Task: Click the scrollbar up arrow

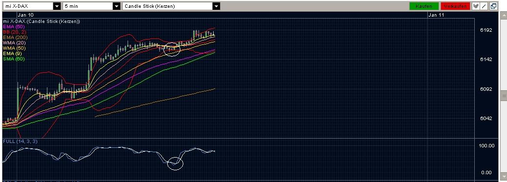Action: [504, 15]
